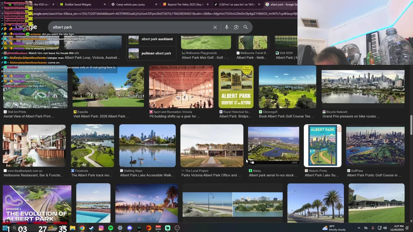413x232 pixels.
Task: Click the page vertical scrollbar thumb
Action: [411, 125]
